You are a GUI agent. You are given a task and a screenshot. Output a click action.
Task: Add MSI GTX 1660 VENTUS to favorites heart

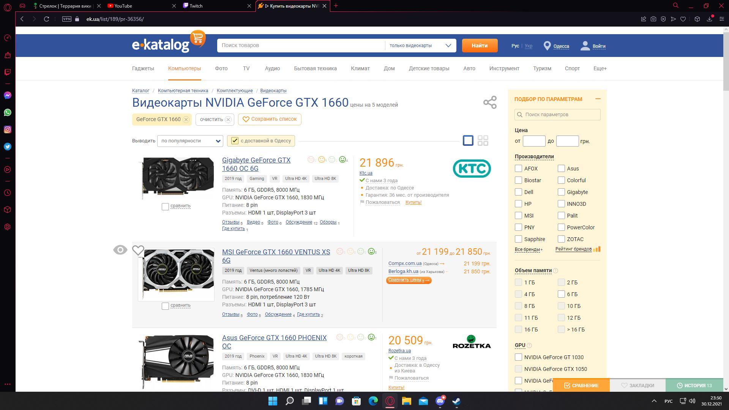(138, 250)
